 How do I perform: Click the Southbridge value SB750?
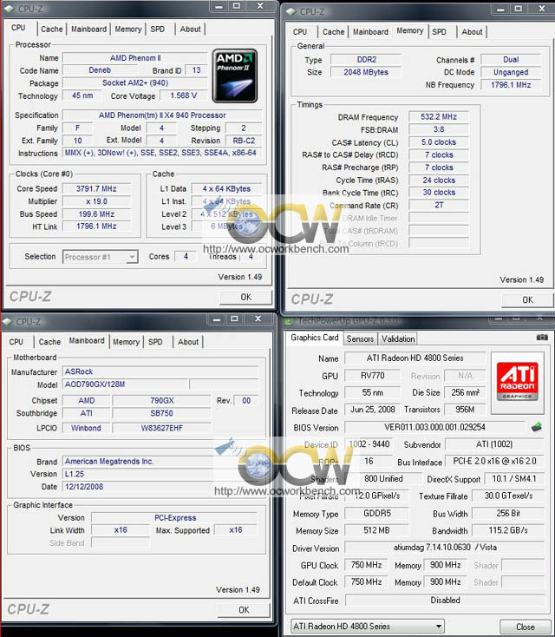(161, 413)
